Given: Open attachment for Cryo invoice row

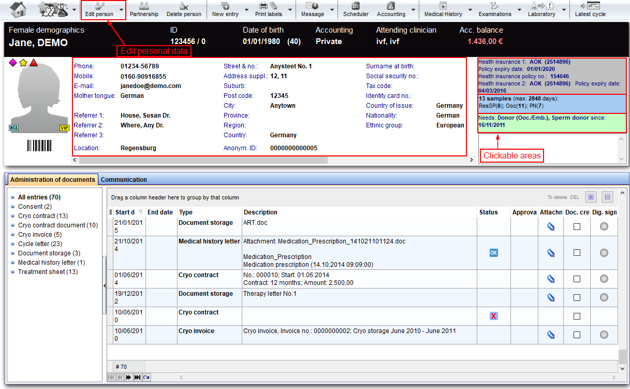Looking at the screenshot, I should pyautogui.click(x=551, y=335).
